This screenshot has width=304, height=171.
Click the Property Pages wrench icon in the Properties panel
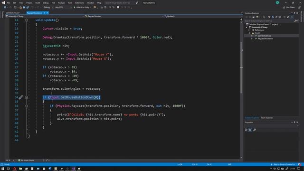click(x=255, y=130)
